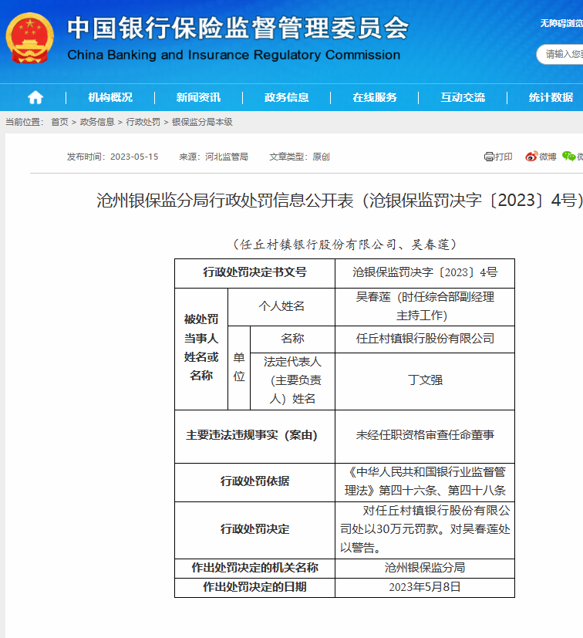Image resolution: width=583 pixels, height=638 pixels.
Task: Click the 无障碍浏览 accessibility link
Action: [561, 23]
